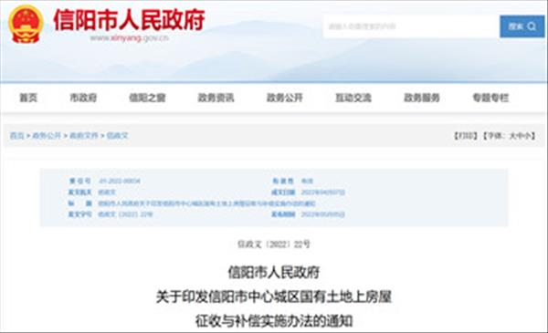The image size is (548, 333).
Task: Click 政务公开 in the breadcrumb
Action: pos(47,136)
